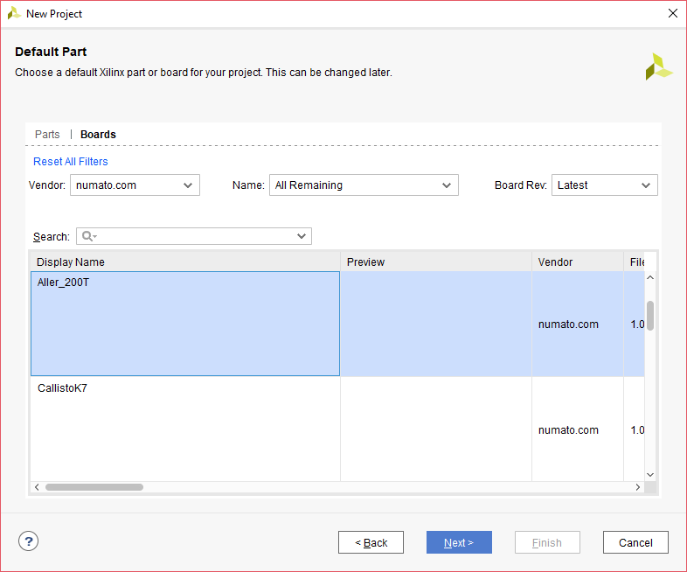Open the Vendor dropdown
This screenshot has height=572, width=687.
point(135,185)
